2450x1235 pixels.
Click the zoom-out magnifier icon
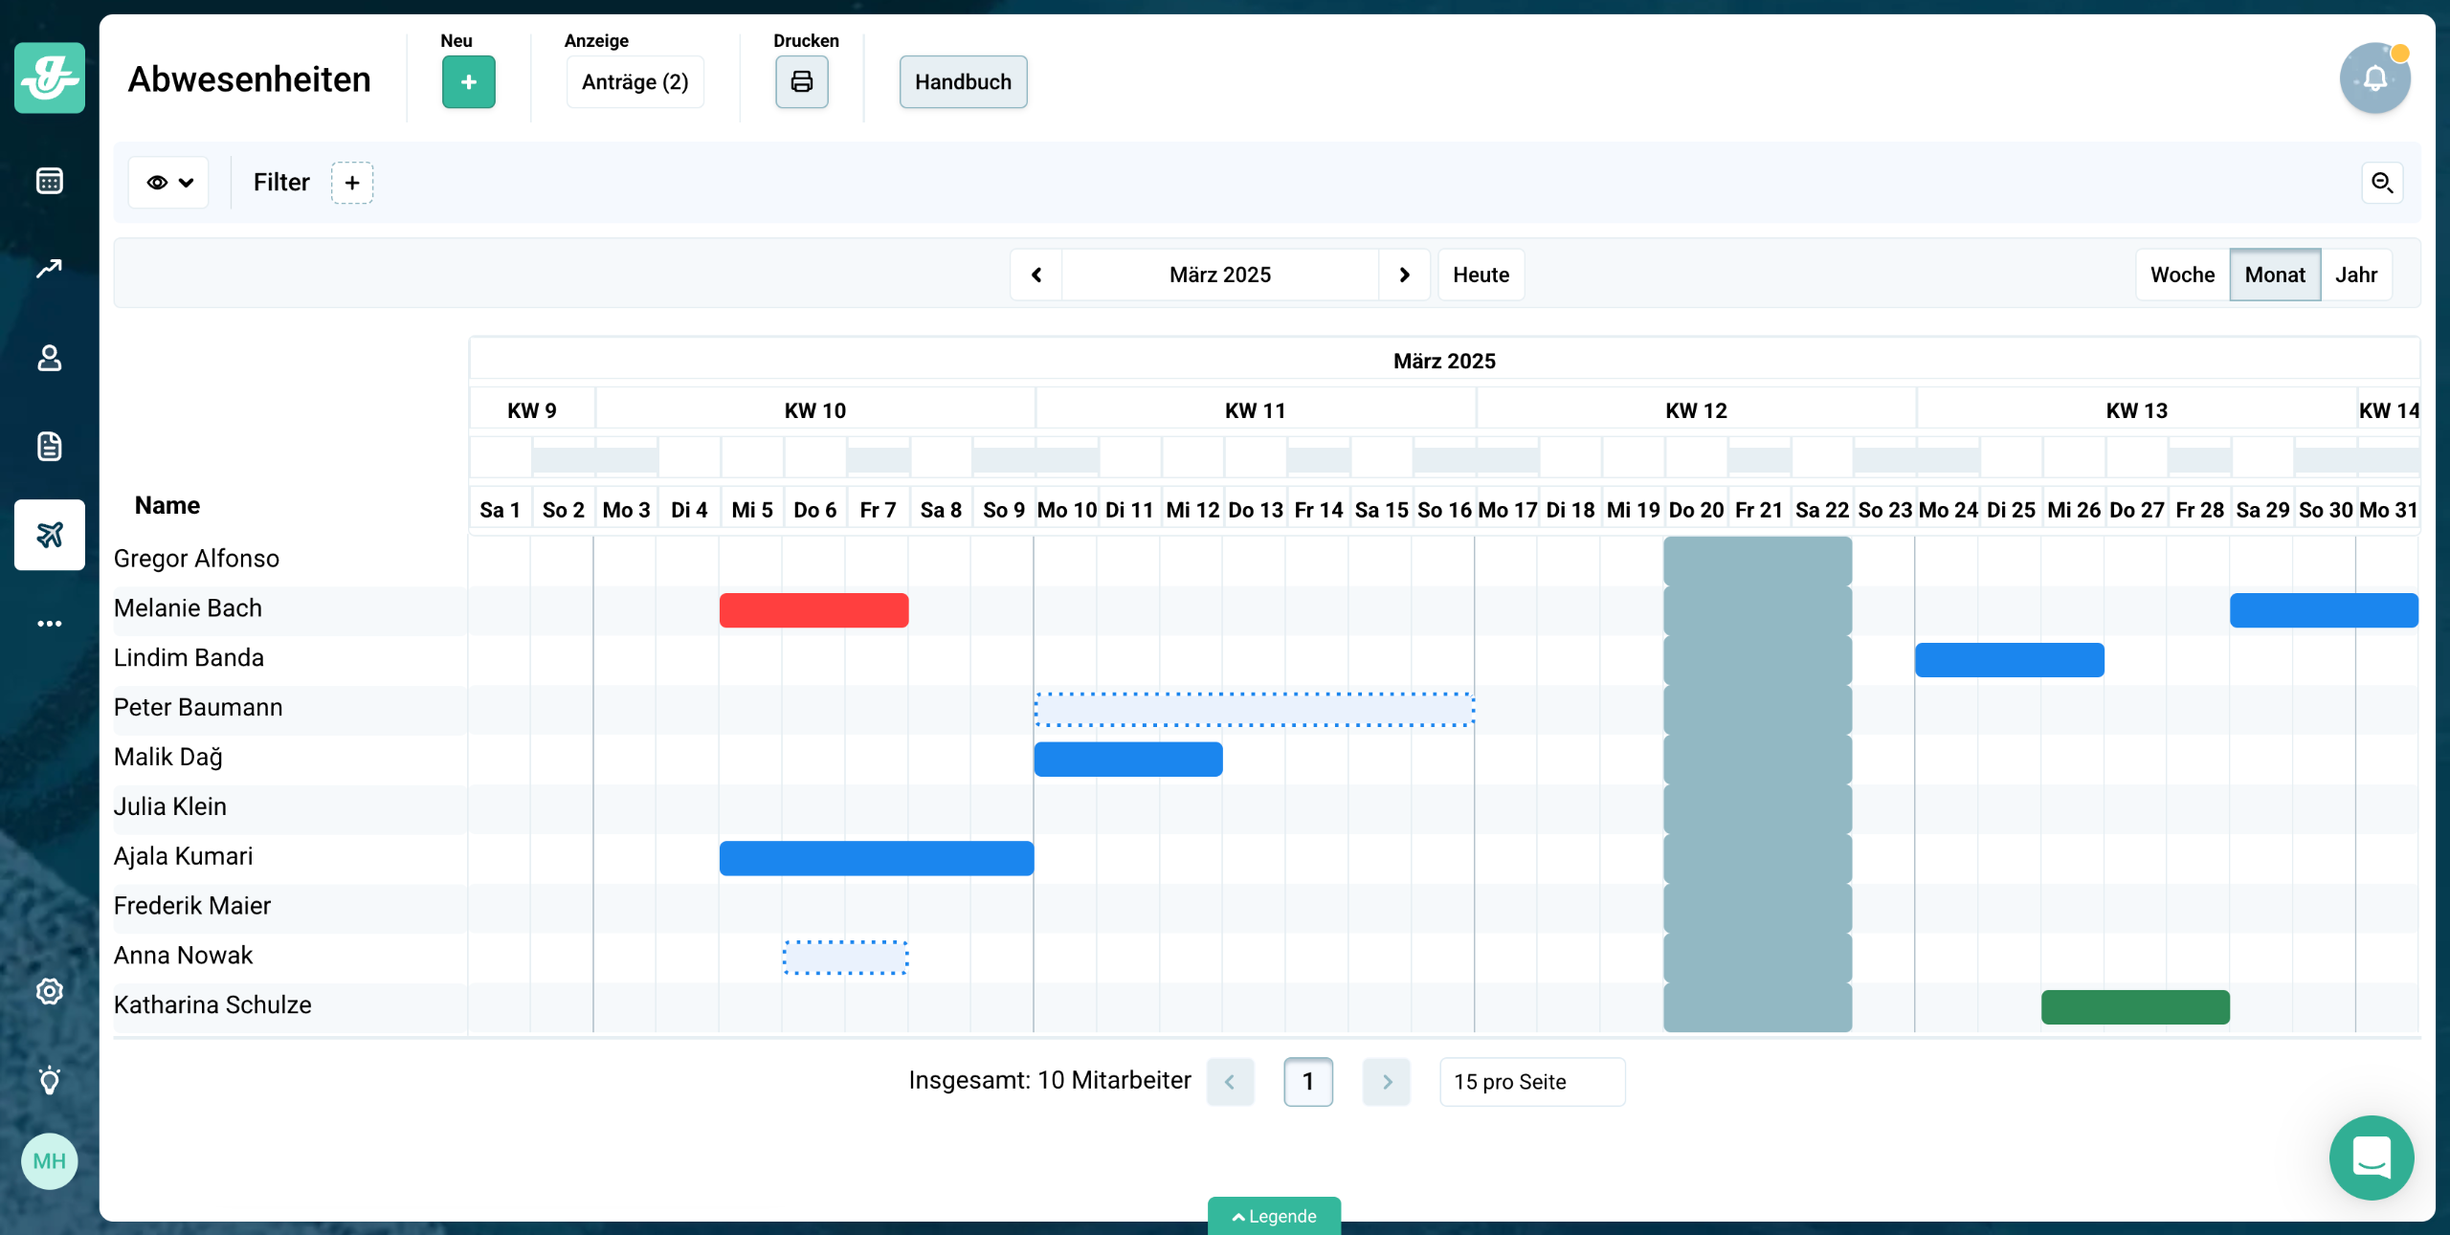(2382, 183)
